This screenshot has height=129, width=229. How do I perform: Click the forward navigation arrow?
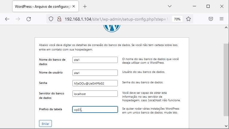(18, 19)
